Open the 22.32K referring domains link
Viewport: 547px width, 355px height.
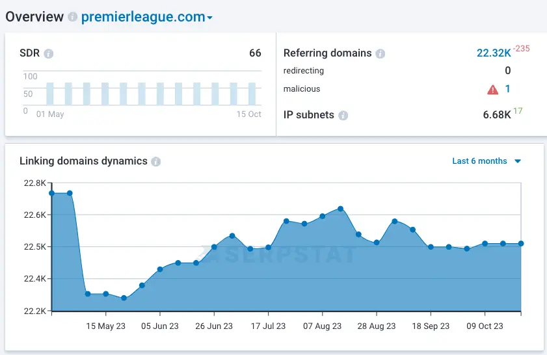pyautogui.click(x=493, y=53)
